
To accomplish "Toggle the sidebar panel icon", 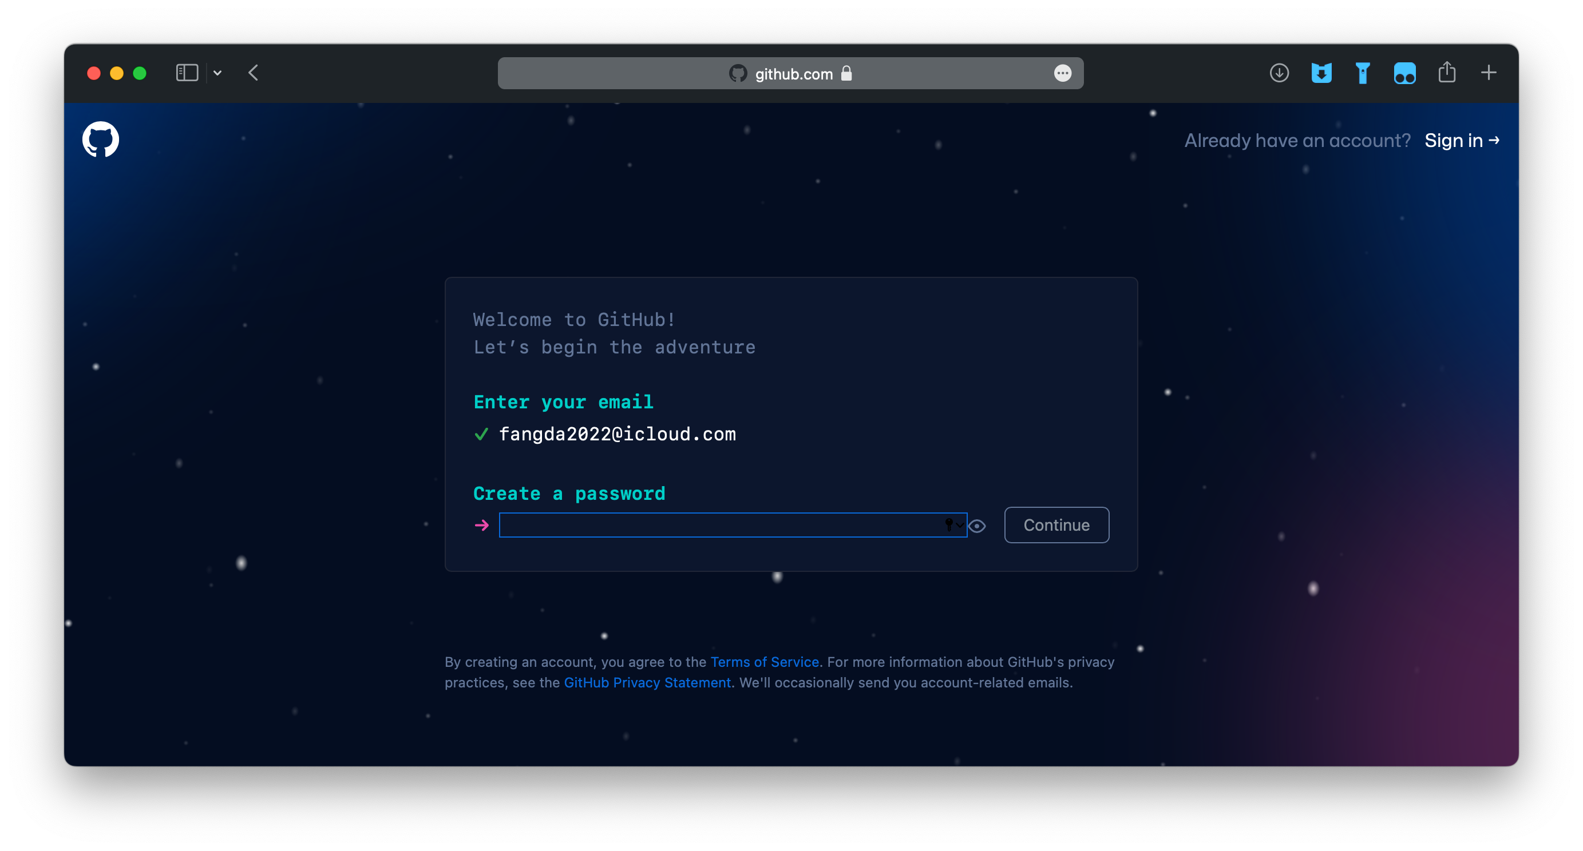I will [187, 73].
